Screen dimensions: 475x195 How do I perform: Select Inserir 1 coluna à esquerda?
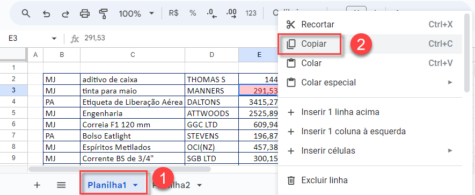[x=370, y=131]
